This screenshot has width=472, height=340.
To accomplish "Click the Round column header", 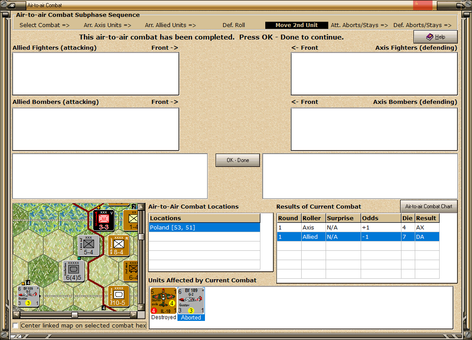I will (x=289, y=218).
